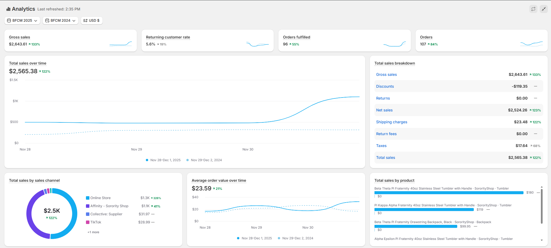This screenshot has height=248, width=551.
Task: Click the calendar icon on BFCM 2025
Action: click(9, 21)
